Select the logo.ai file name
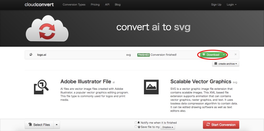 [42, 55]
